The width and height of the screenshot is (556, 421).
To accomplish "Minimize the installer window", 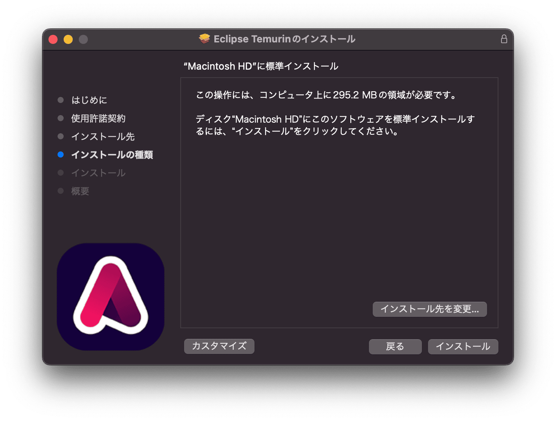I will tap(68, 39).
